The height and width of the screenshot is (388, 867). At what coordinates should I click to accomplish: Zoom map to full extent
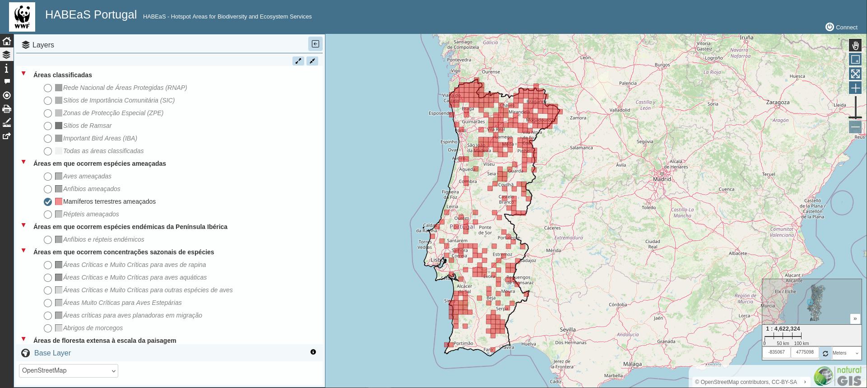click(x=855, y=74)
